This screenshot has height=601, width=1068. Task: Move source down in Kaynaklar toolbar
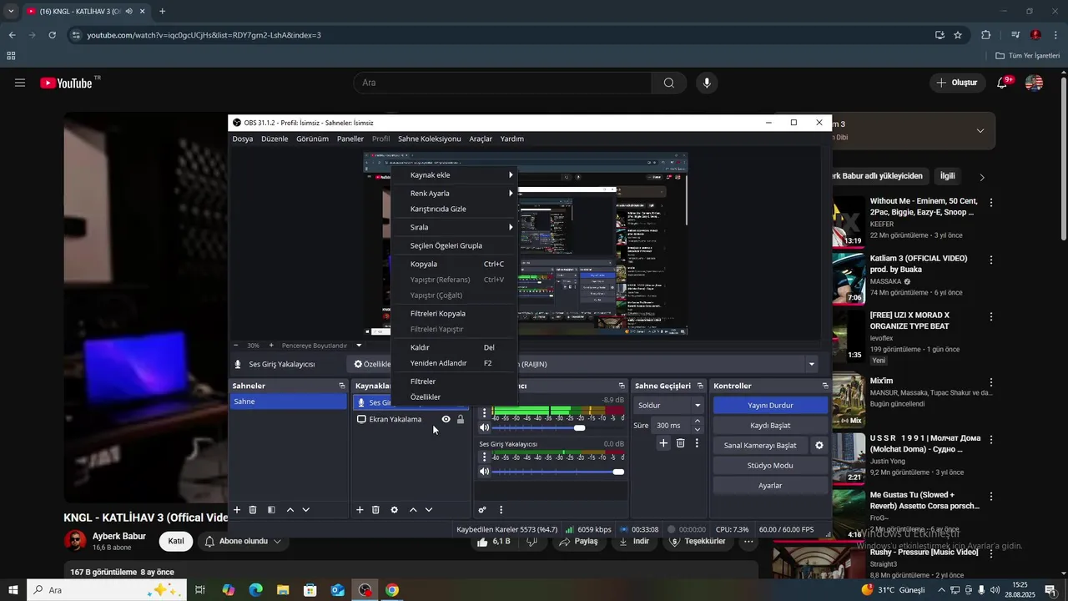point(429,510)
